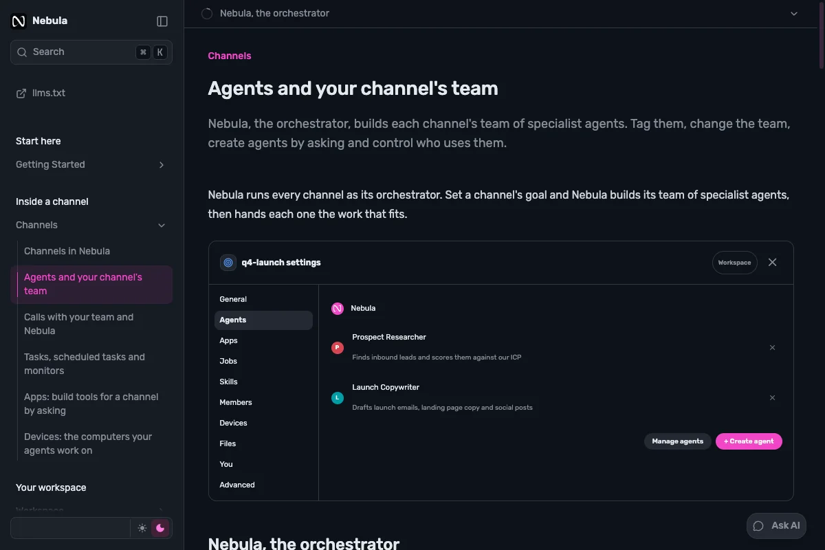
Task: Click the loading spinner icon in top bar
Action: (x=206, y=14)
